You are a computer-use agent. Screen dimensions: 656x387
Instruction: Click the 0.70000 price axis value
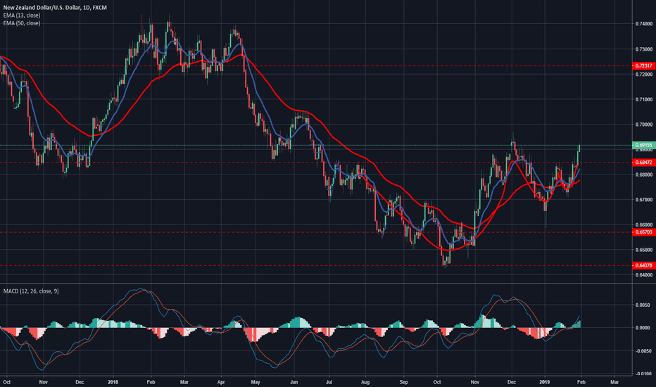[643, 125]
